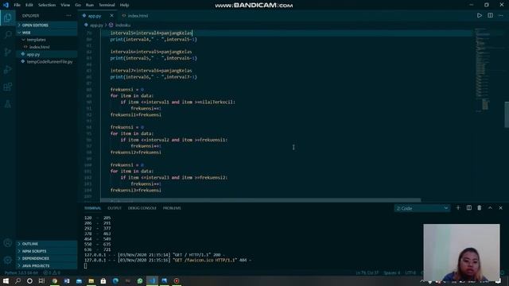
Task: Open errors and warnings count in status bar
Action: coord(52,273)
